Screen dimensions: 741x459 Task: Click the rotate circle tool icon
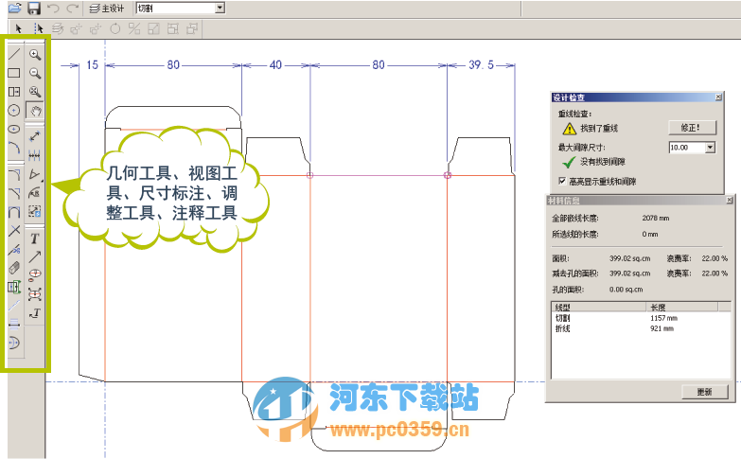pos(115,28)
